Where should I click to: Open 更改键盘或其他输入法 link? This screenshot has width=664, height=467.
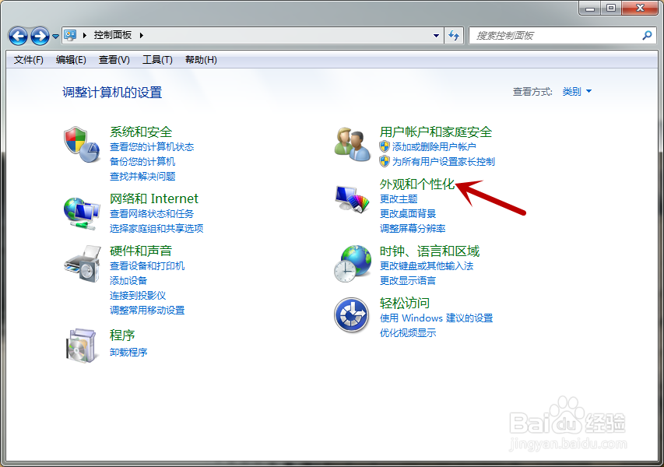click(427, 266)
